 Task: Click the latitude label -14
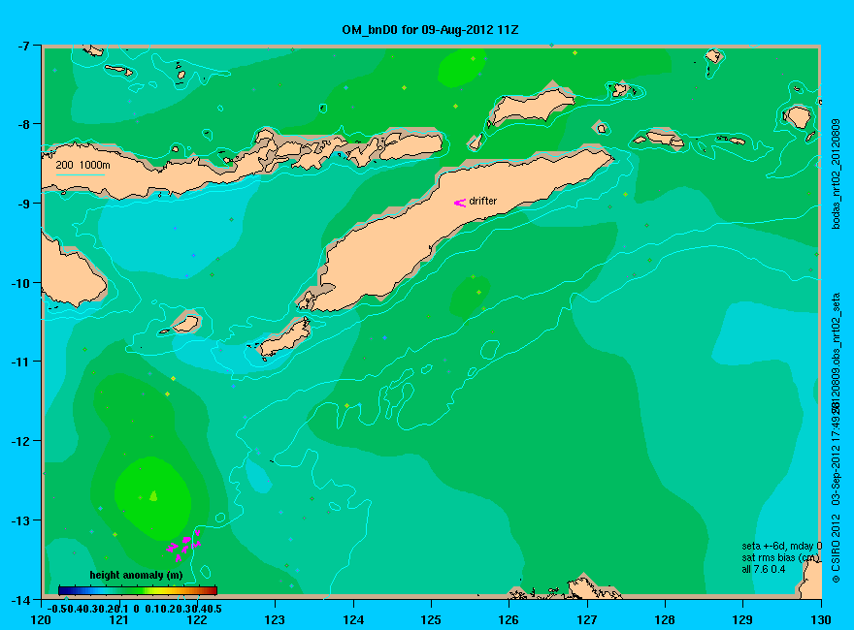pos(20,600)
